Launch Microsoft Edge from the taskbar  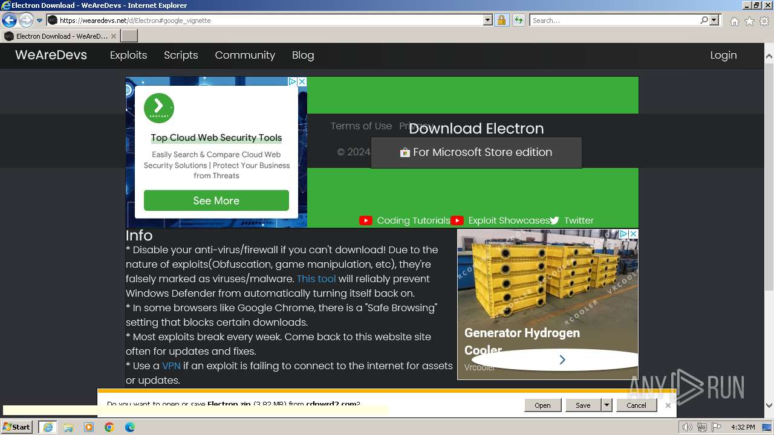tap(130, 427)
